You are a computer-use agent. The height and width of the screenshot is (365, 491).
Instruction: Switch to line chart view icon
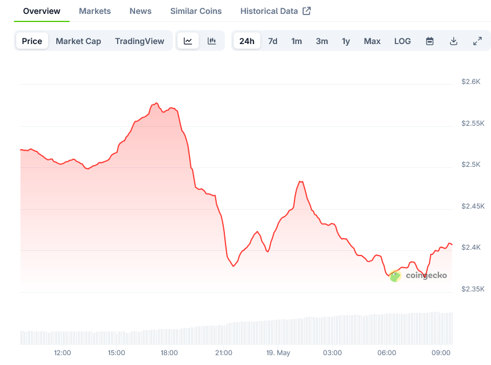(188, 41)
